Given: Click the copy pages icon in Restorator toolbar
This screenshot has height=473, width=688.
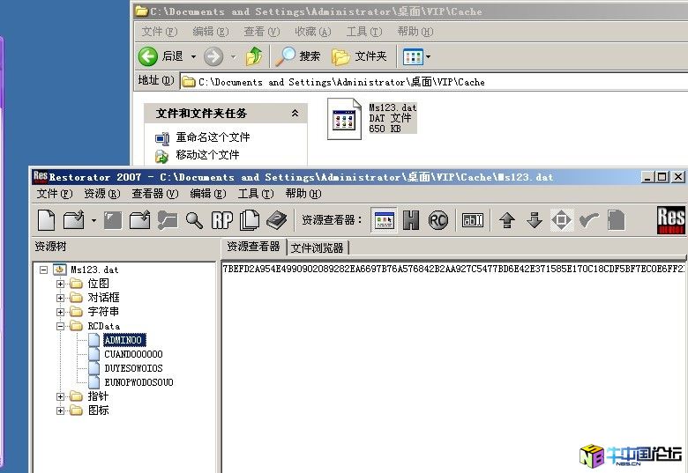Looking at the screenshot, I should [250, 220].
